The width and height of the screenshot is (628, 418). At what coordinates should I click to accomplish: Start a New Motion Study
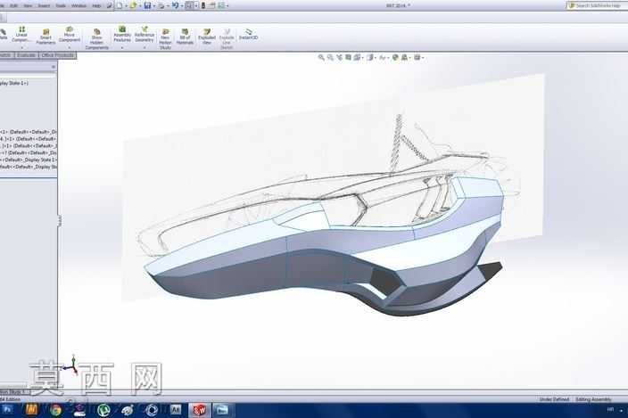pyautogui.click(x=165, y=39)
